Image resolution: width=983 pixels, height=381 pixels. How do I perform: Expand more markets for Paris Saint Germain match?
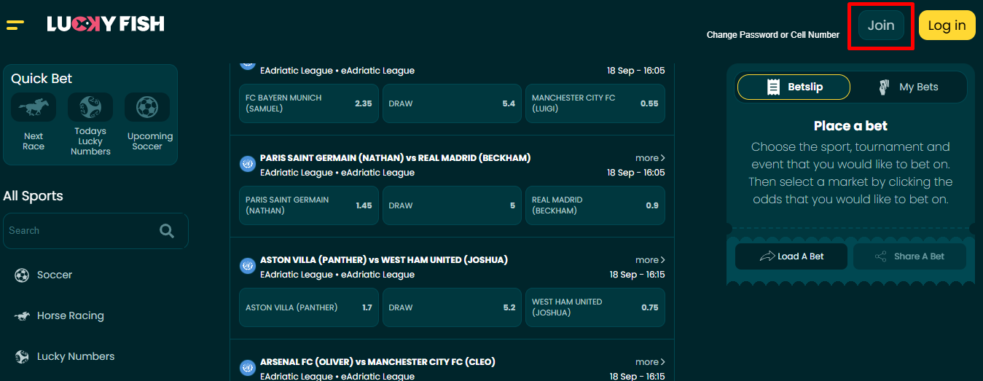click(649, 158)
